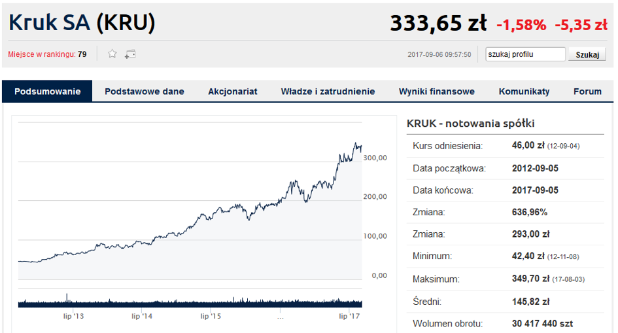Click the 'lip '13' label on time axis
This screenshot has height=333, width=618.
click(x=73, y=316)
